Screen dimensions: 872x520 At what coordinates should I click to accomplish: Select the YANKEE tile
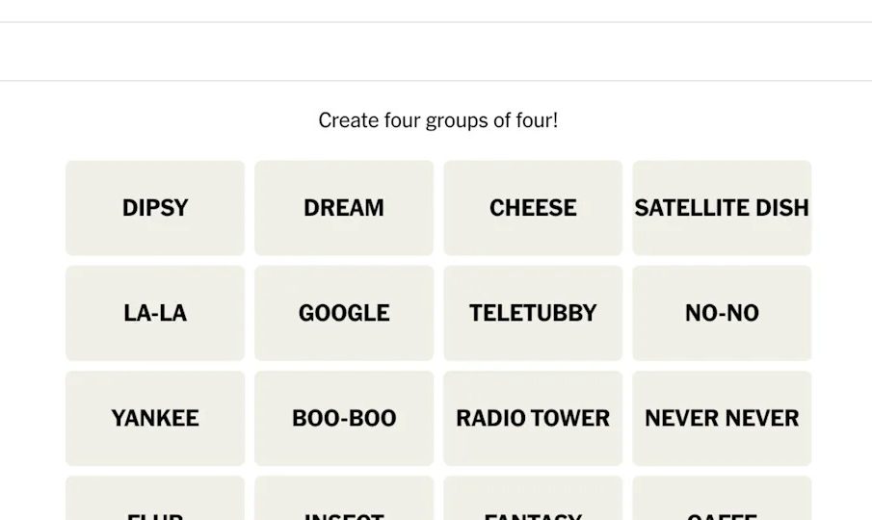(x=155, y=418)
